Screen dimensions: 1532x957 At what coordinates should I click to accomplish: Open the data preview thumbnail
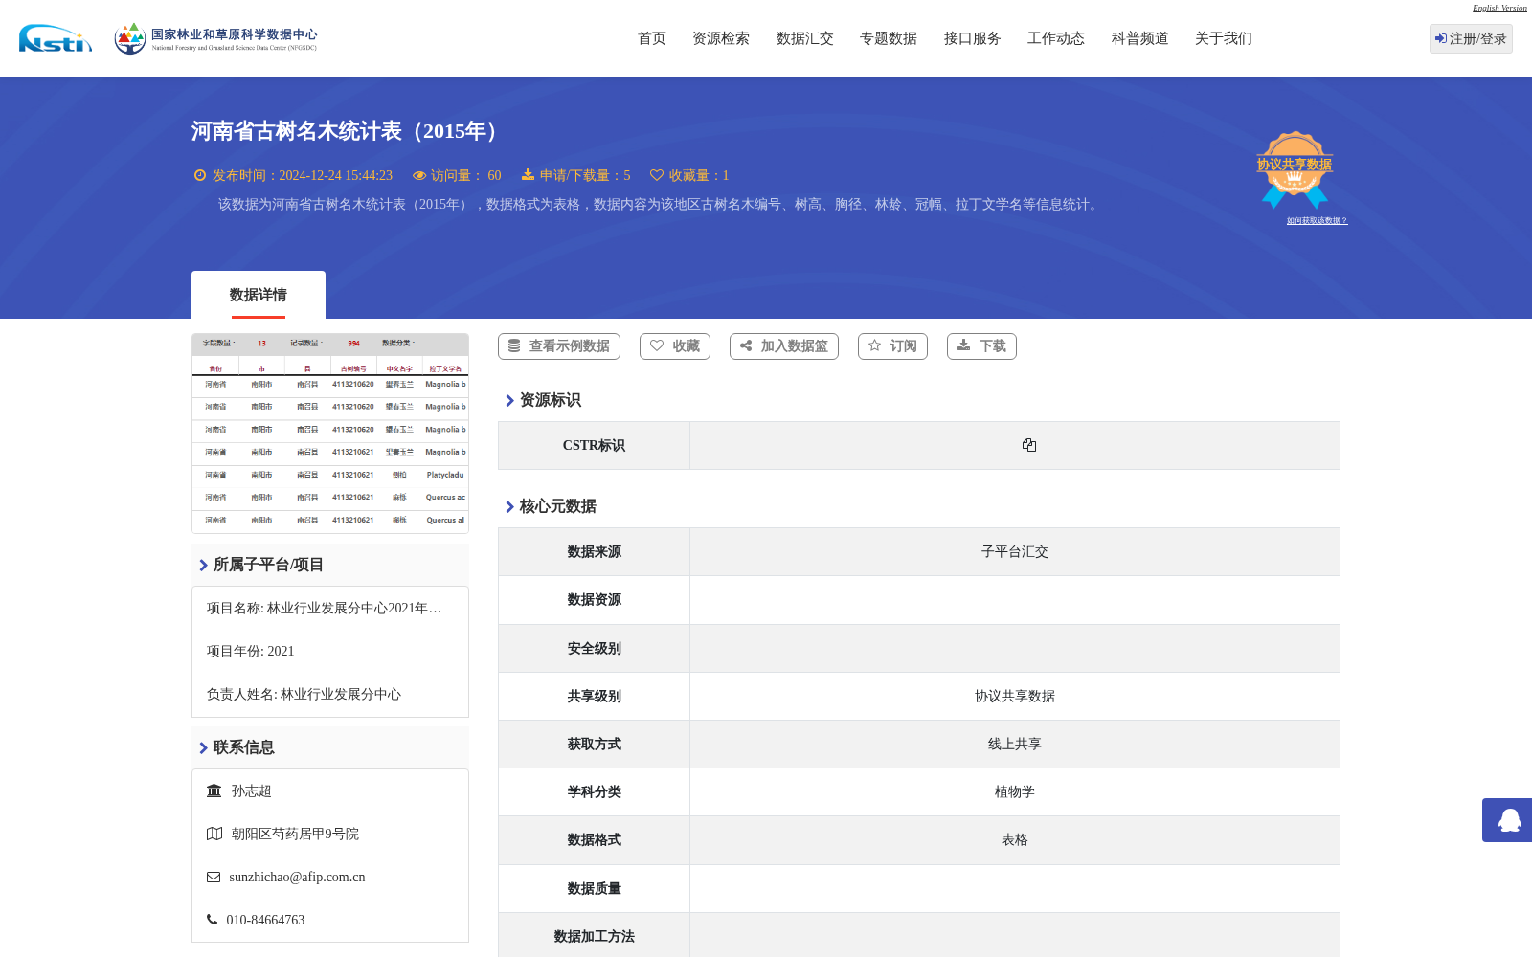tap(330, 433)
